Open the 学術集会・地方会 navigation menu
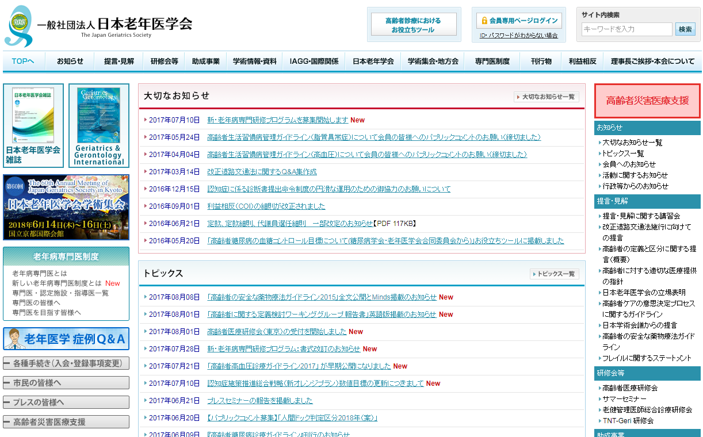703x437 pixels. click(433, 61)
